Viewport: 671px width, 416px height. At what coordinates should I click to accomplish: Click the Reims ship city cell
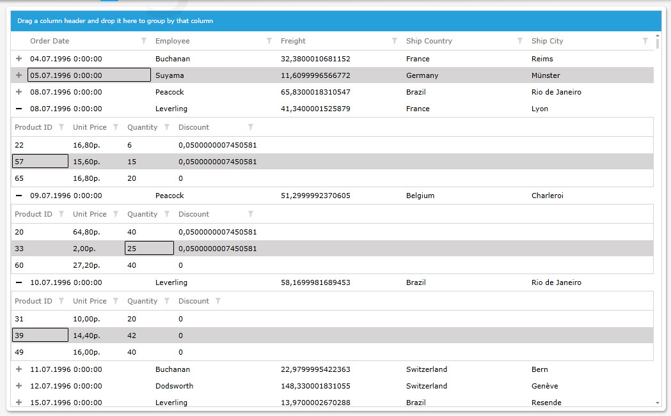coord(542,59)
